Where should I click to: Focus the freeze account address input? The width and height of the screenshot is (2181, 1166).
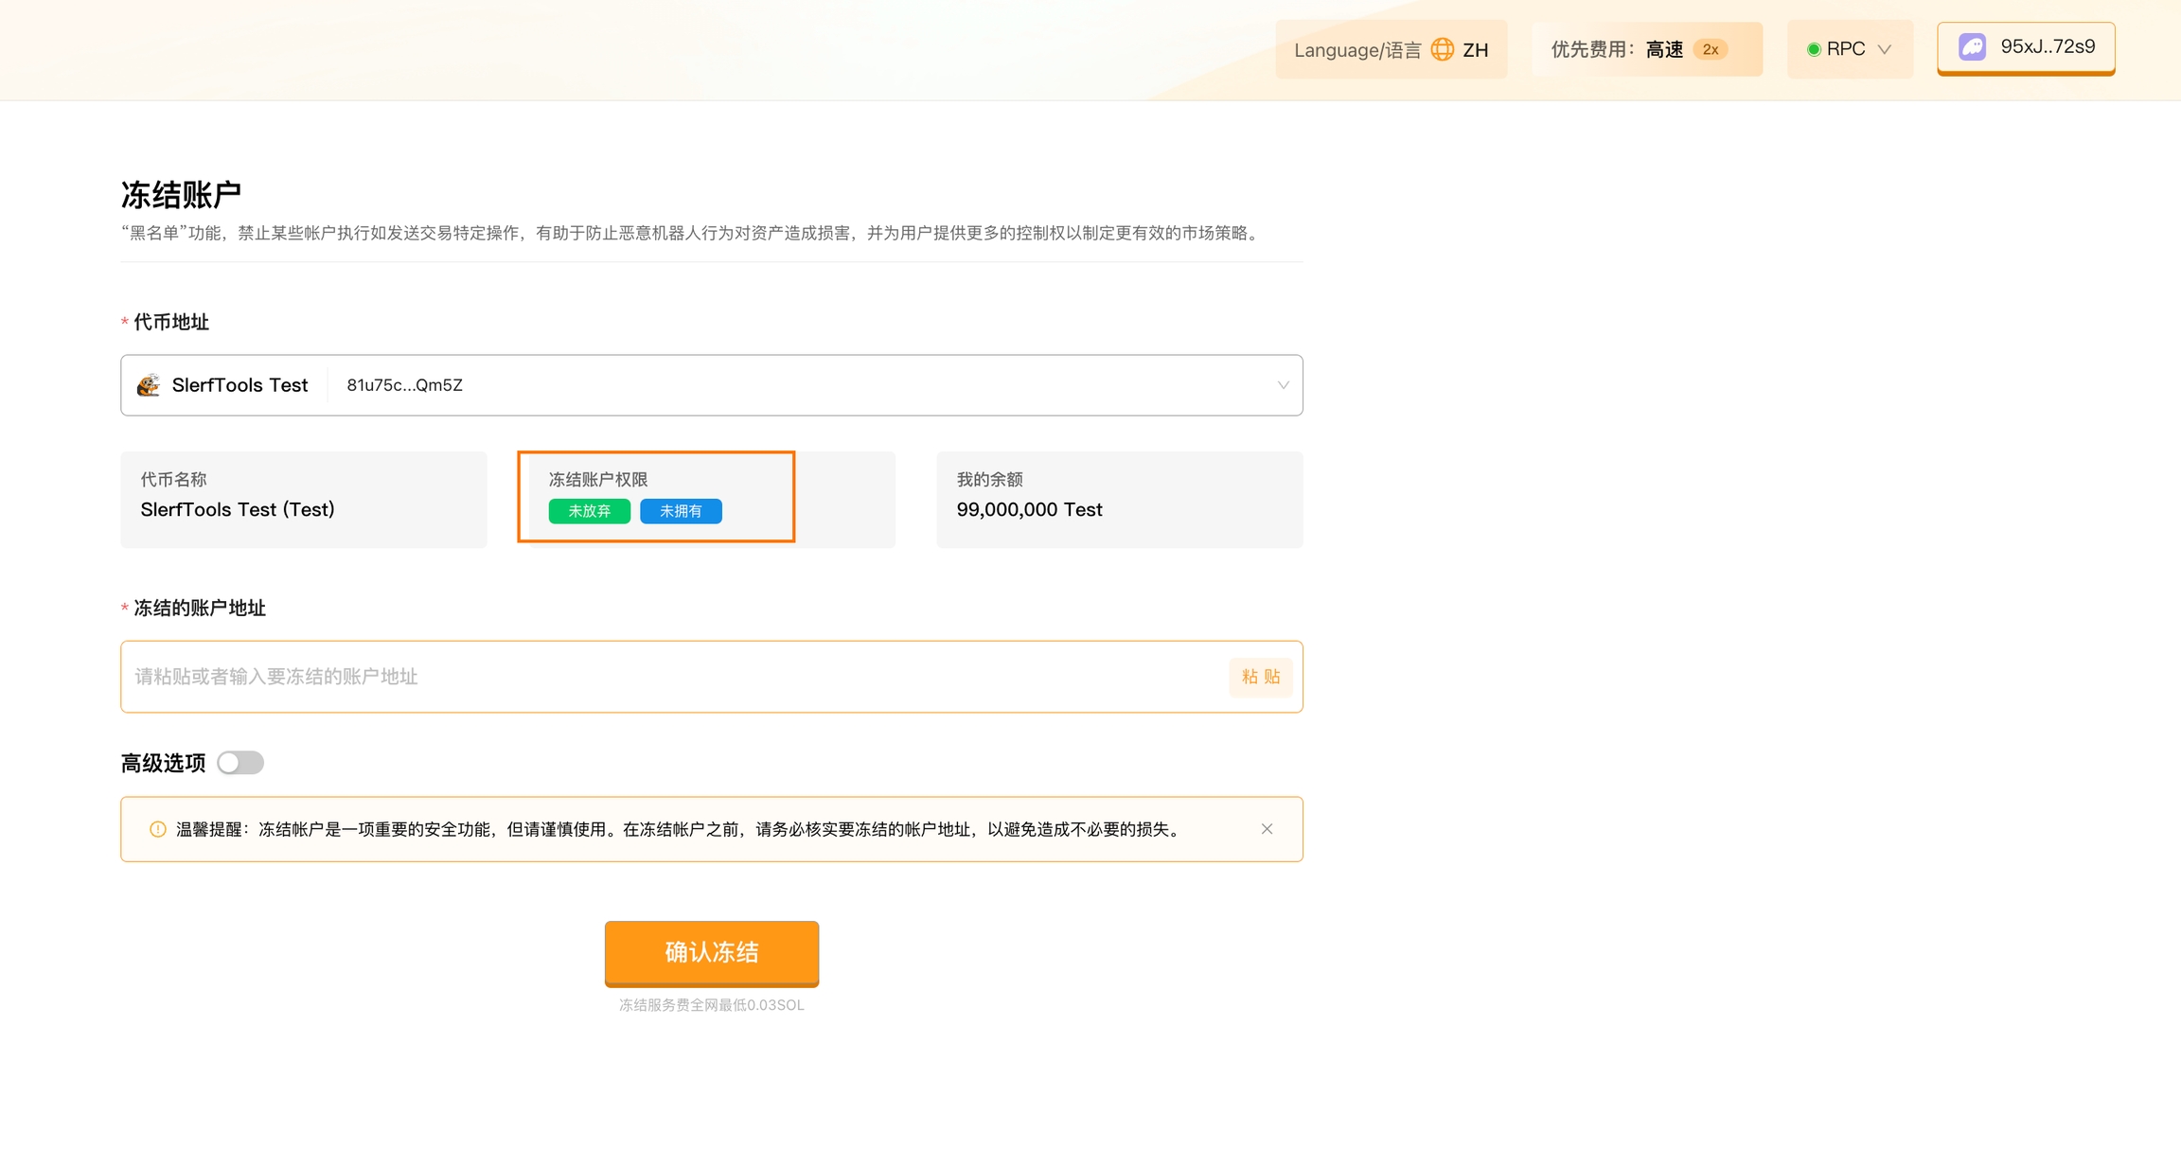coord(663,677)
